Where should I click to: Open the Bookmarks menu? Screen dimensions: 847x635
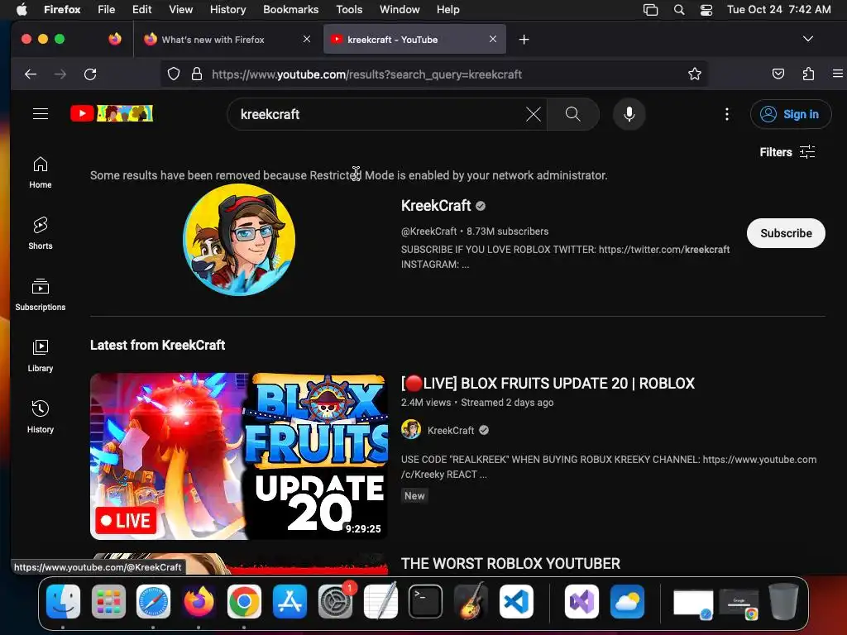pos(290,9)
